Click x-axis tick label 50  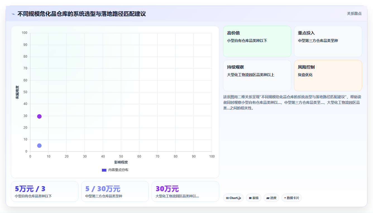tap(121, 156)
